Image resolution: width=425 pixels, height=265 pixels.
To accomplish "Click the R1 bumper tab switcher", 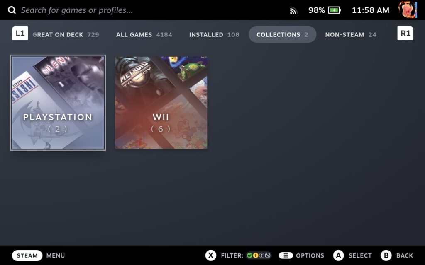I will 405,33.
